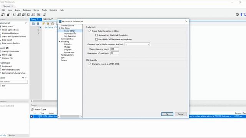Select Others preferences page

pos(64,60)
